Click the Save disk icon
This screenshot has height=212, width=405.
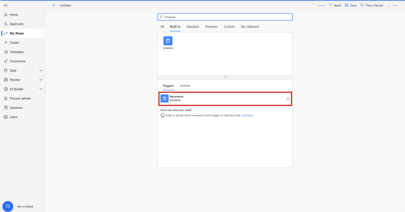click(x=346, y=5)
